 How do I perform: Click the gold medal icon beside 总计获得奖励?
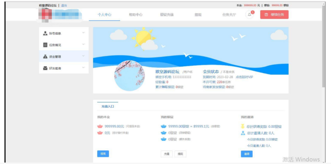[243, 126]
